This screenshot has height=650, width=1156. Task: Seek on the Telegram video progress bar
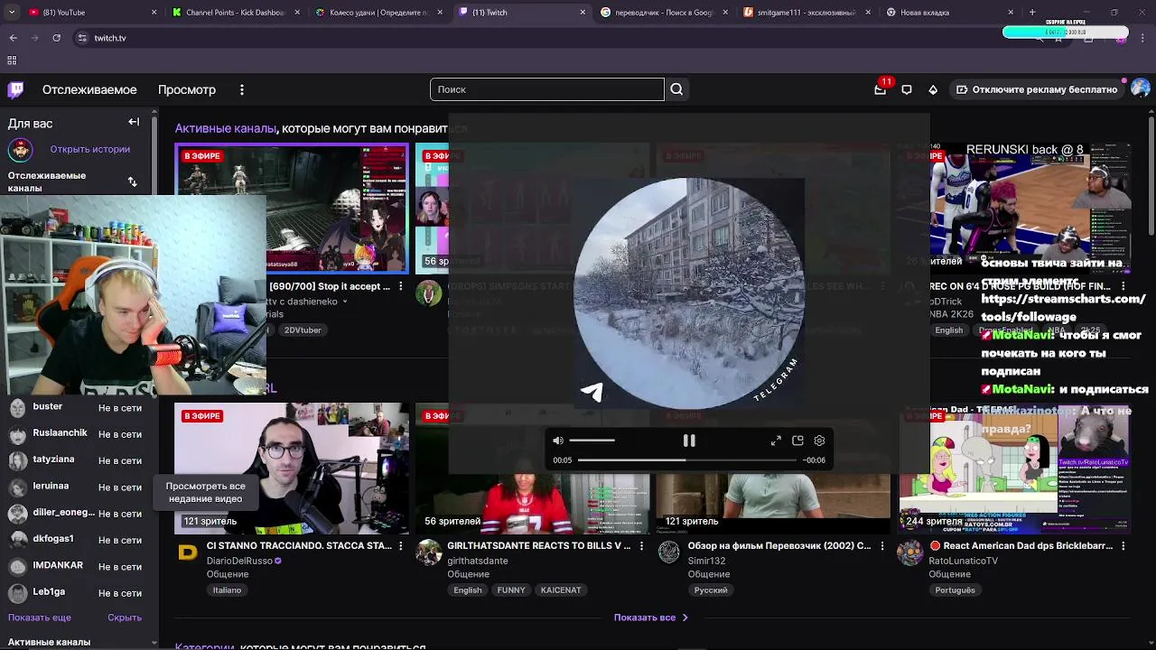[687, 460]
